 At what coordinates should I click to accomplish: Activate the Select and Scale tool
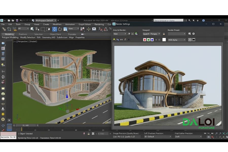click(x=65, y=29)
